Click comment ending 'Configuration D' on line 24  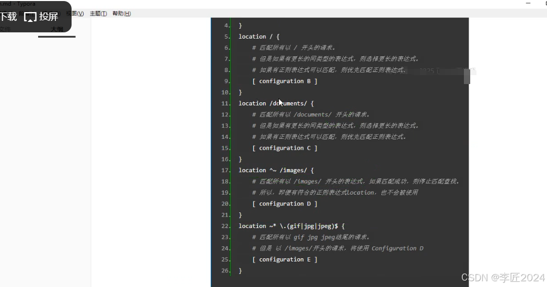[337, 248]
